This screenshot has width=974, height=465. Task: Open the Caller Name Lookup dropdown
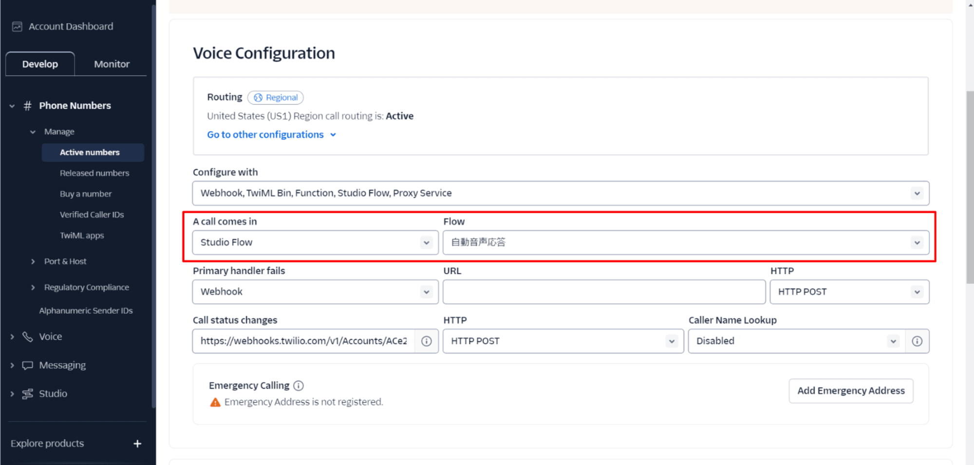(796, 341)
